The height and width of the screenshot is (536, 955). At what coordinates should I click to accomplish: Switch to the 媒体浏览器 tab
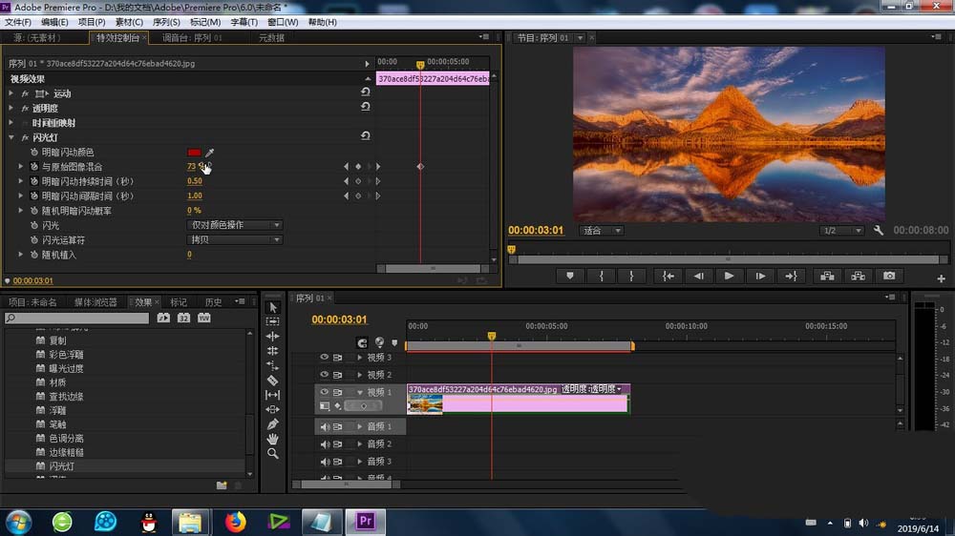(95, 301)
